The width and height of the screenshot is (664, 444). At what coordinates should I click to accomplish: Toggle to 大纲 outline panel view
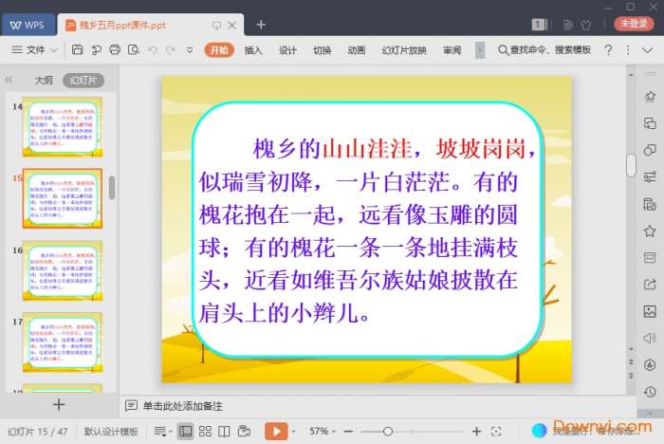click(x=44, y=81)
